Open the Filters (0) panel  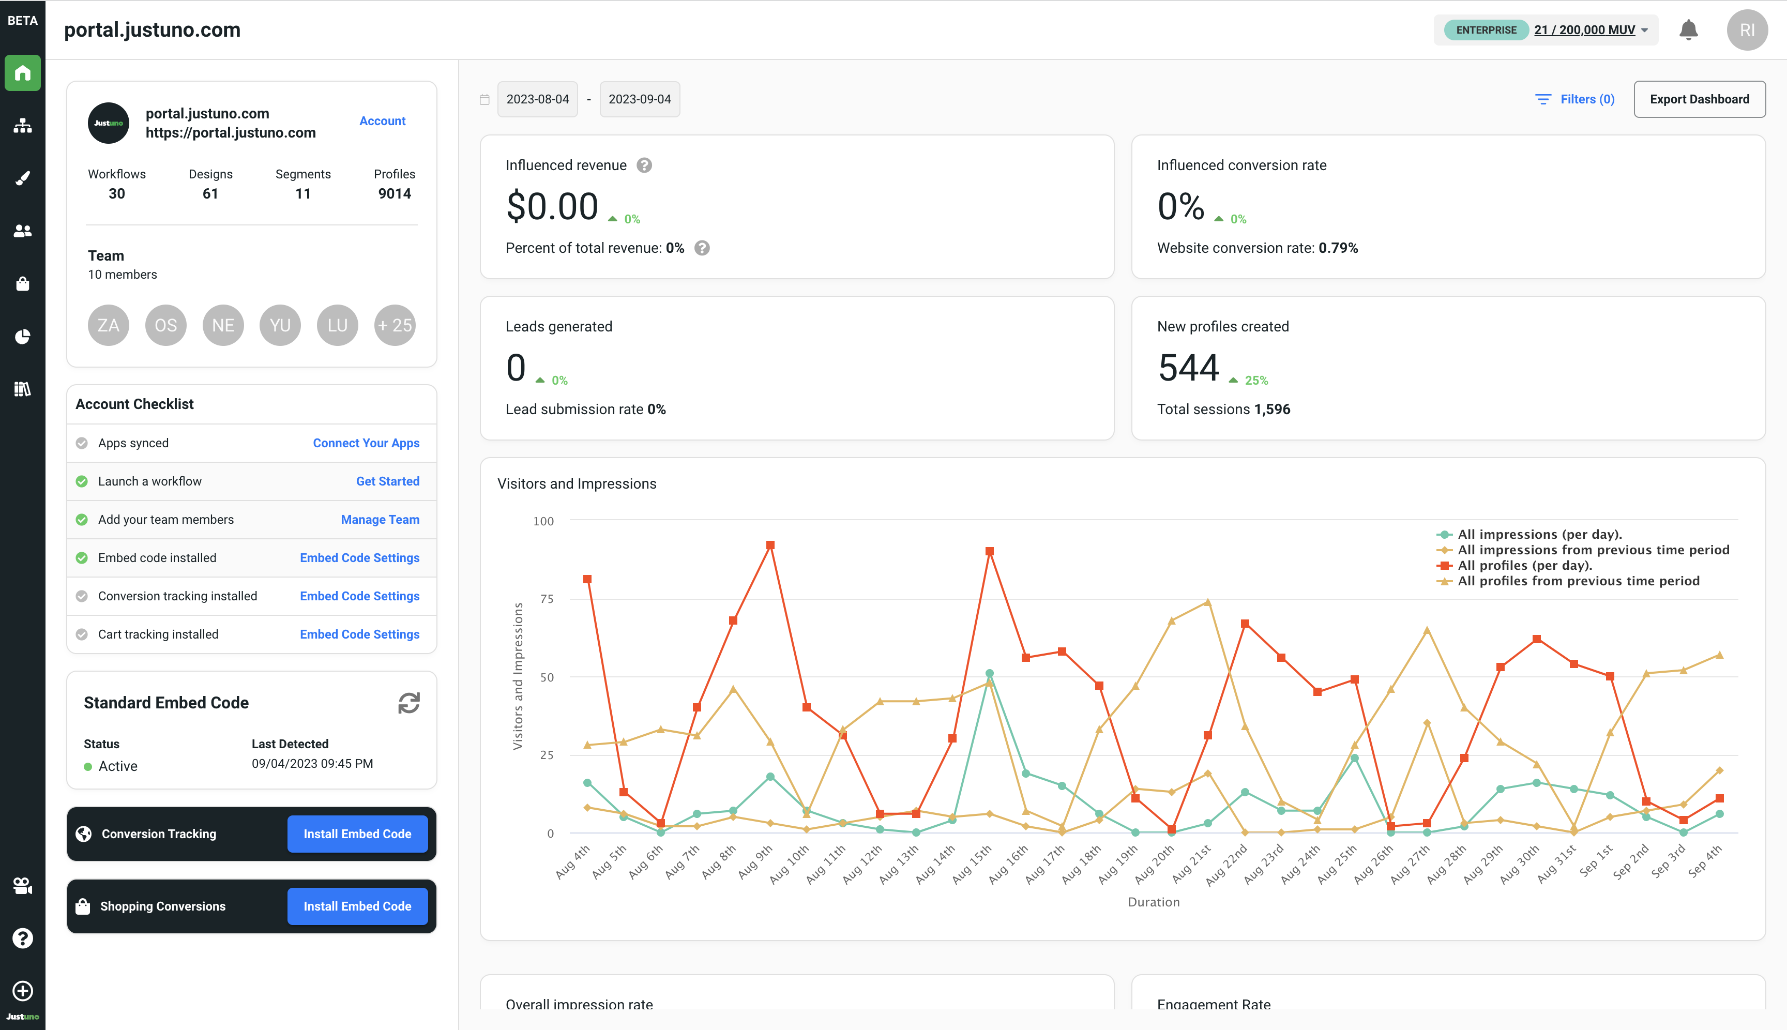coord(1575,99)
